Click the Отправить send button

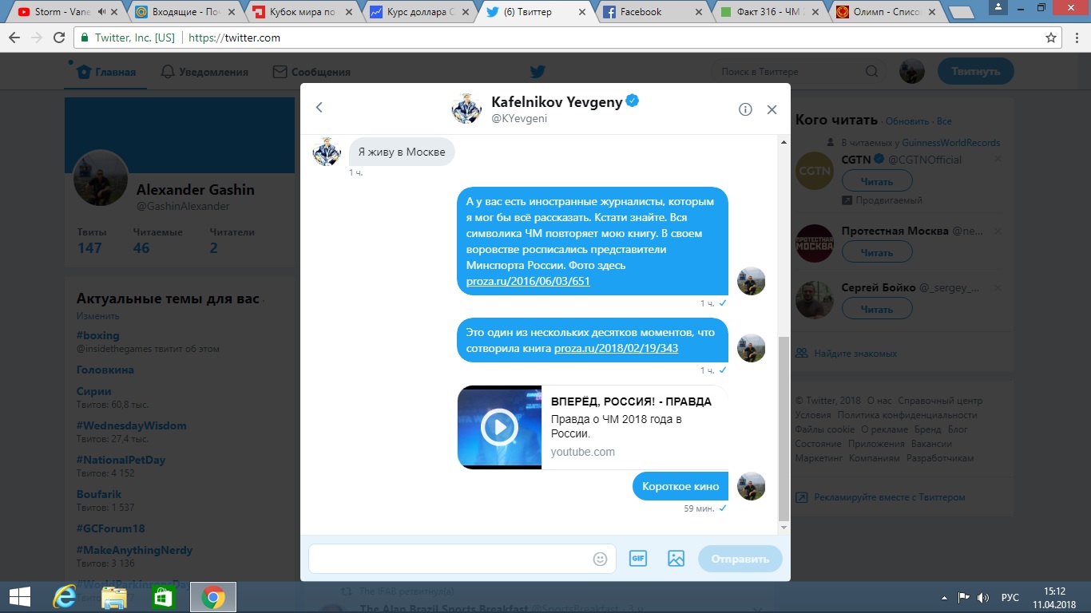point(740,559)
